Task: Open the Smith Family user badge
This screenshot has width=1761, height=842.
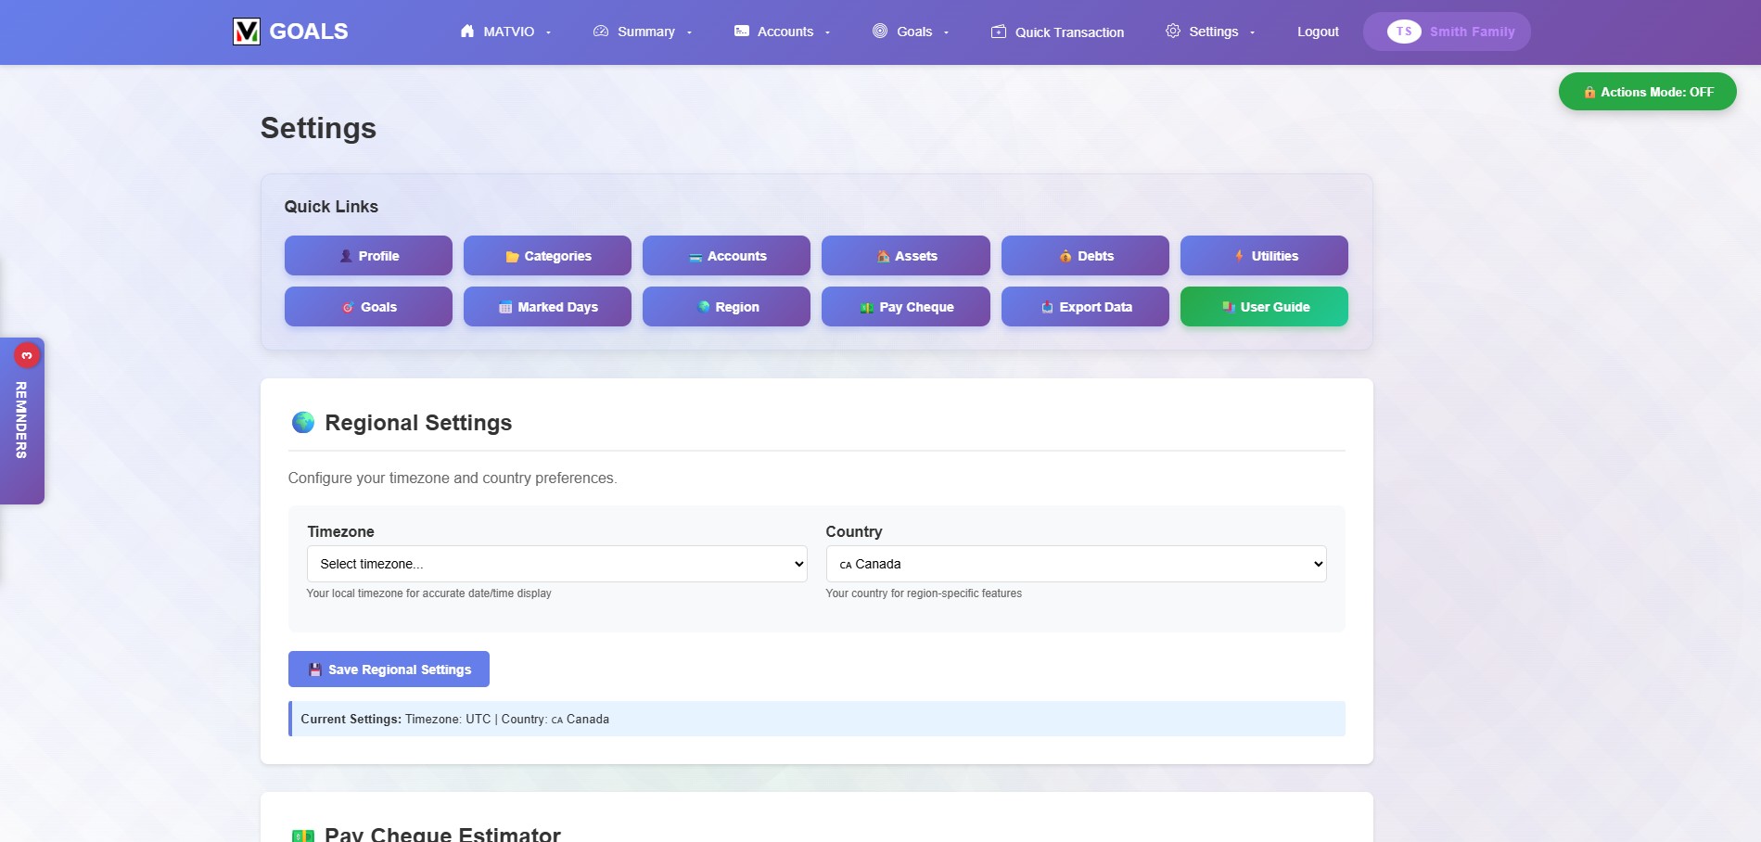Action: tap(1446, 32)
